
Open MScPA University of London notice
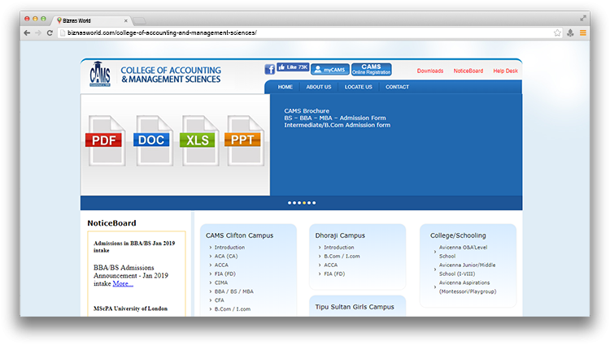point(130,308)
